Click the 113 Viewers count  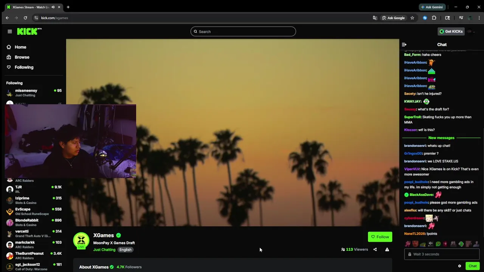[354, 250]
